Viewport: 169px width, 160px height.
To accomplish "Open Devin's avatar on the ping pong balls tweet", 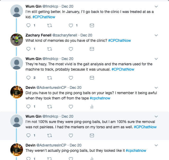I will tap(16, 92).
